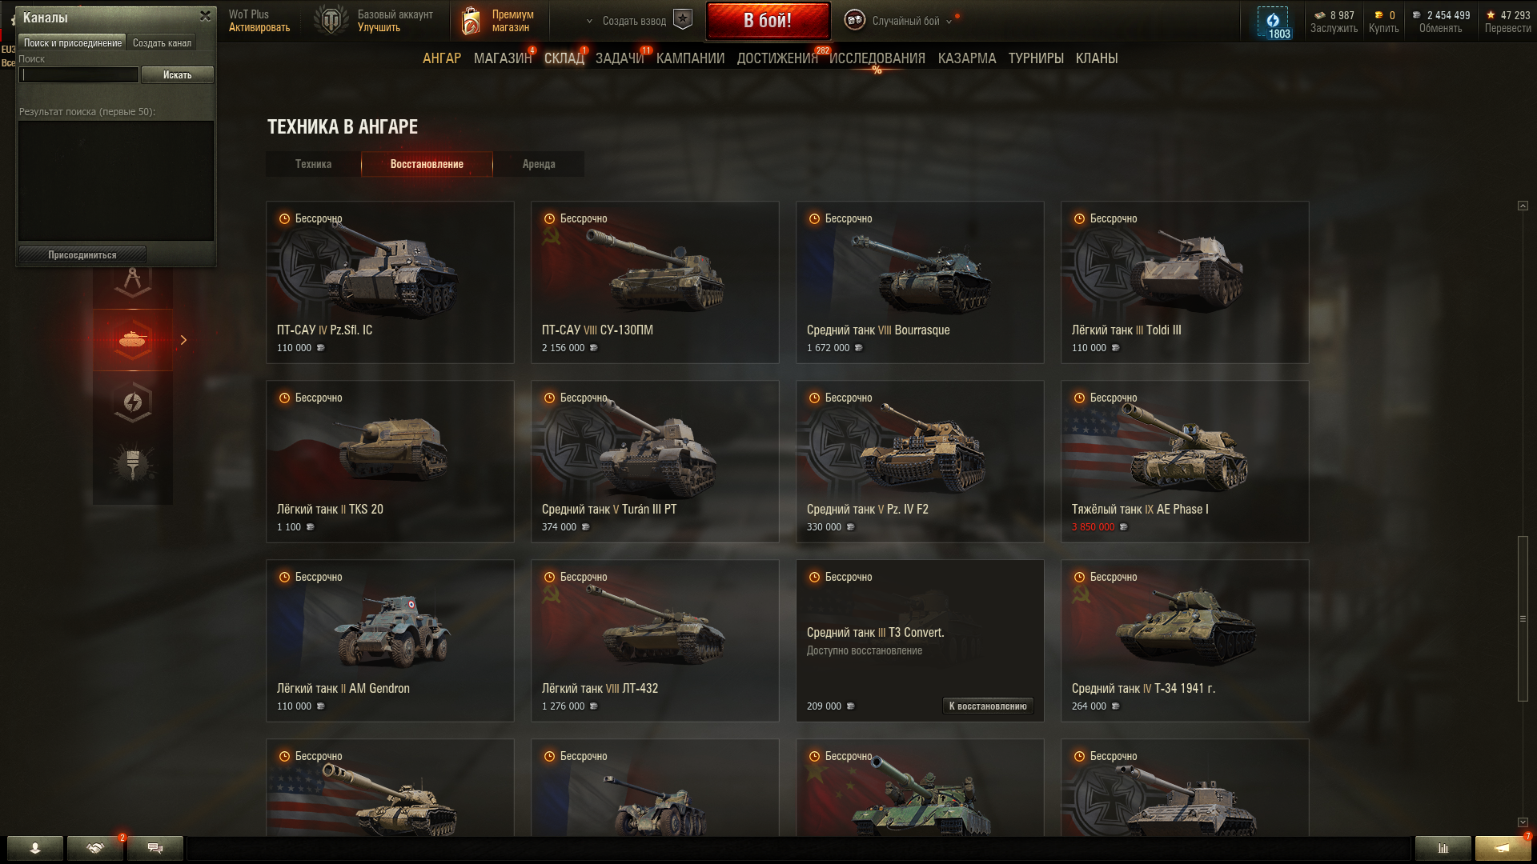
Task: Click the platoon star emblem icon
Action: (683, 20)
